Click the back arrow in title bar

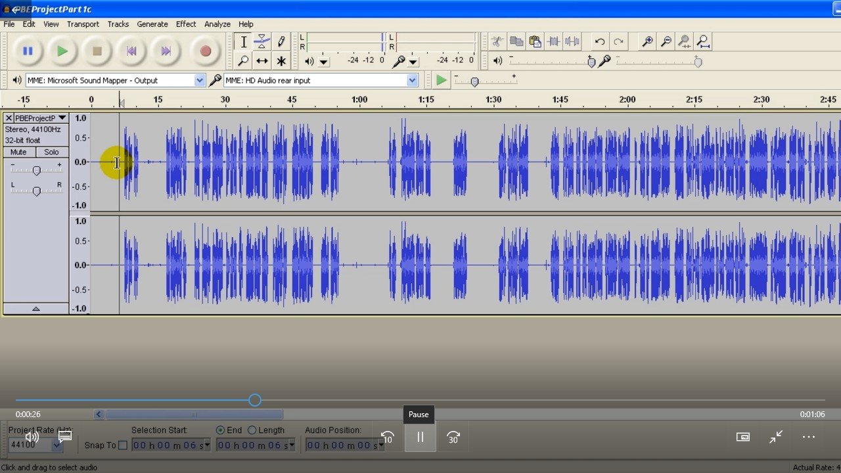tap(15, 9)
